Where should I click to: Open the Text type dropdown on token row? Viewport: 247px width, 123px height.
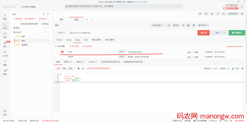122,52
